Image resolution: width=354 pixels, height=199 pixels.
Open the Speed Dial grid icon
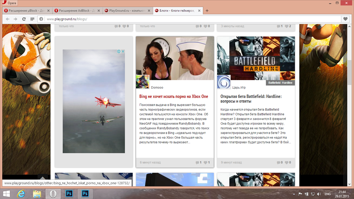click(x=32, y=19)
